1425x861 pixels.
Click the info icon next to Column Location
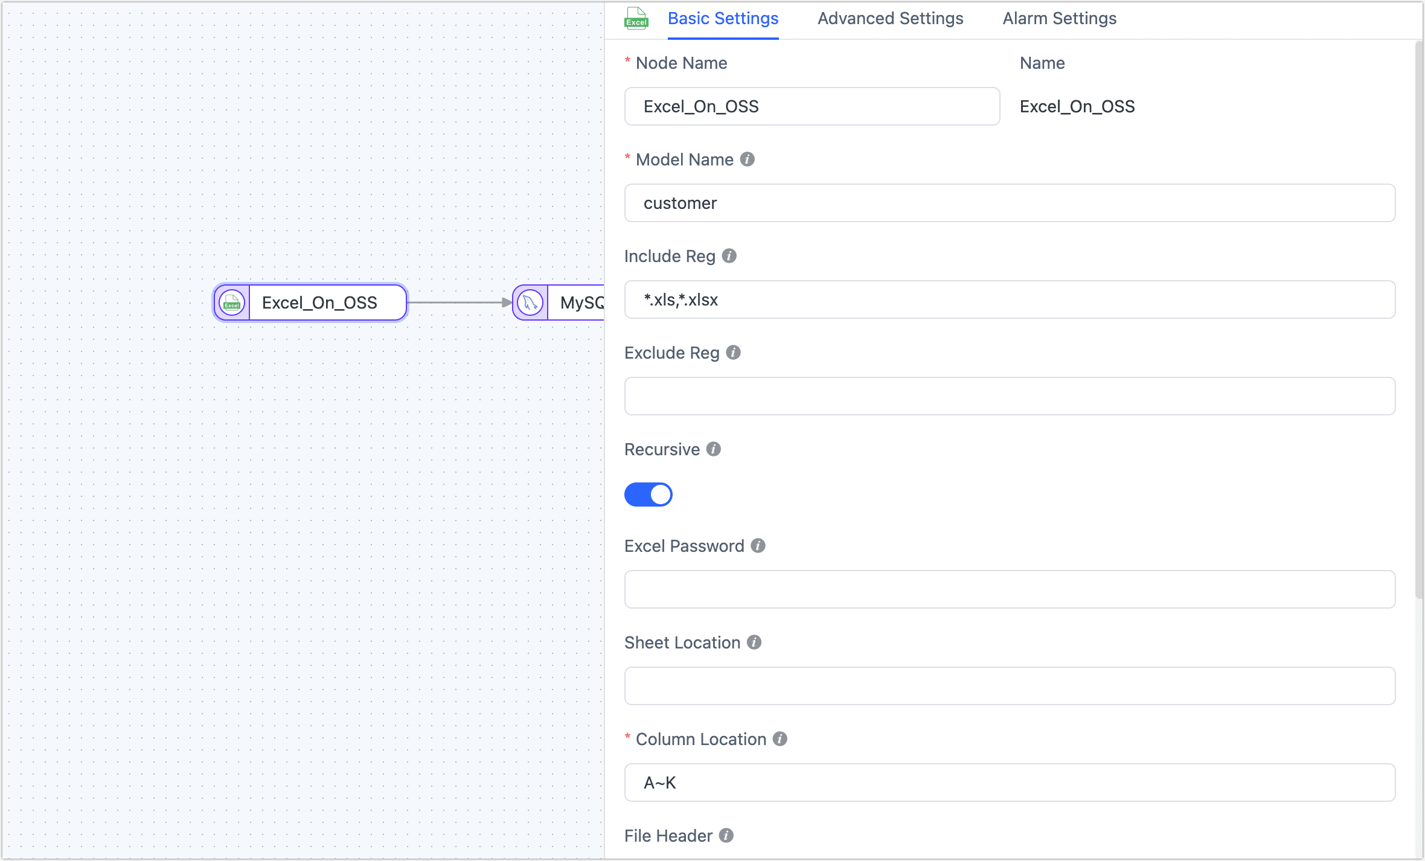click(780, 739)
